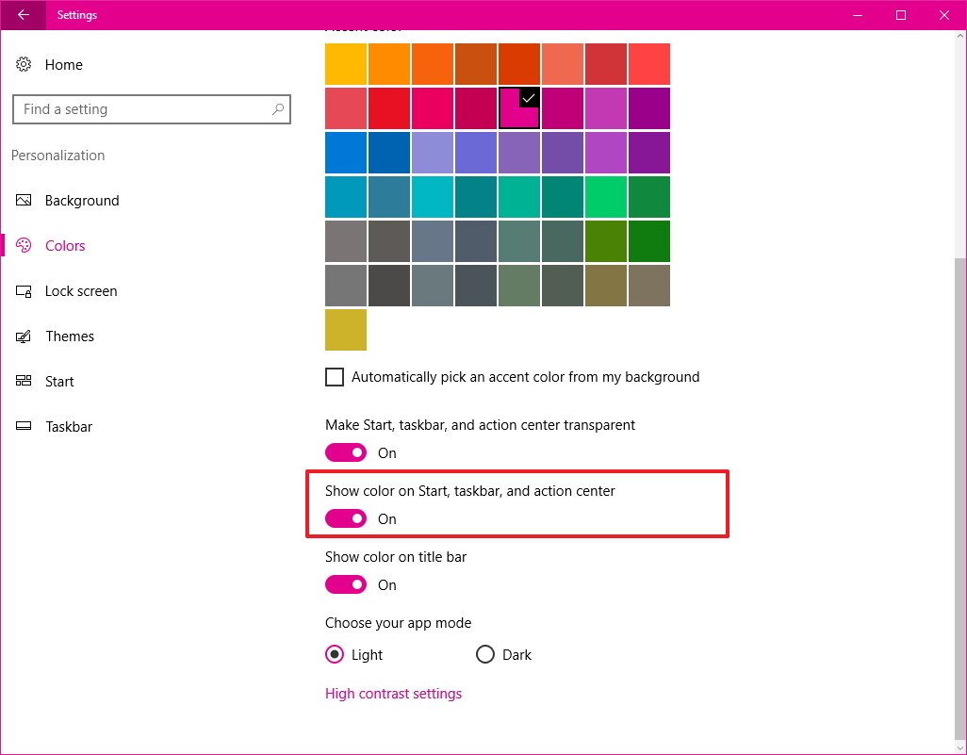The image size is (967, 755).
Task: Click the Start tiles icon in sidebar
Action: click(25, 382)
